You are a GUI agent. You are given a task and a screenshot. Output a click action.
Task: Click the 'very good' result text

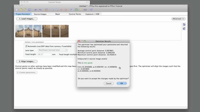[x=88, y=63]
